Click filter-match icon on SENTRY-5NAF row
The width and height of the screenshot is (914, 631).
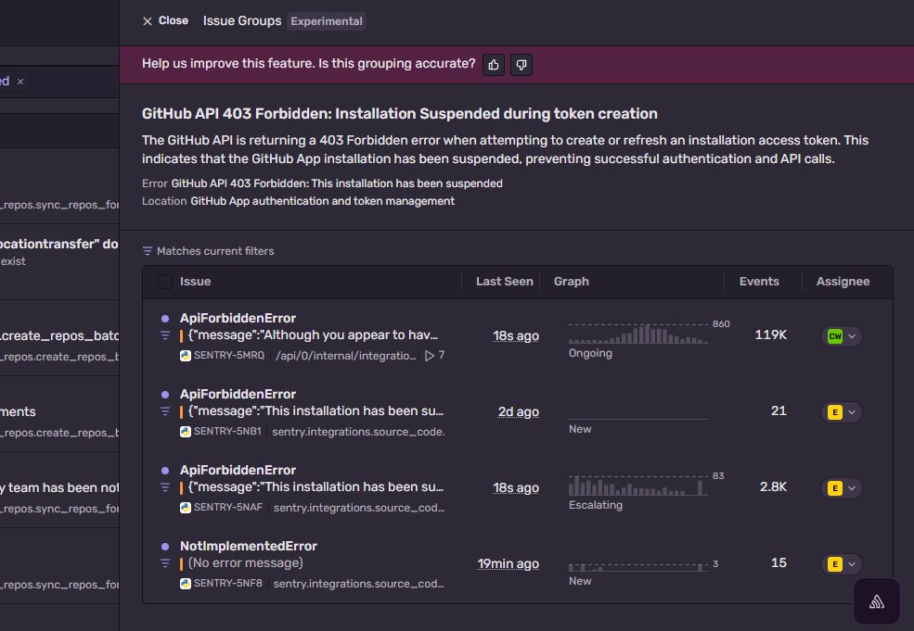pyautogui.click(x=165, y=487)
